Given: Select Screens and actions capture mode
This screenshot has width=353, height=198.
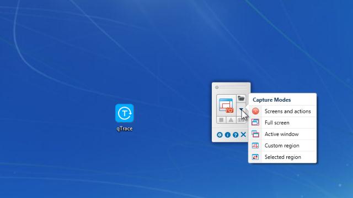Looking at the screenshot, I should coord(282,111).
